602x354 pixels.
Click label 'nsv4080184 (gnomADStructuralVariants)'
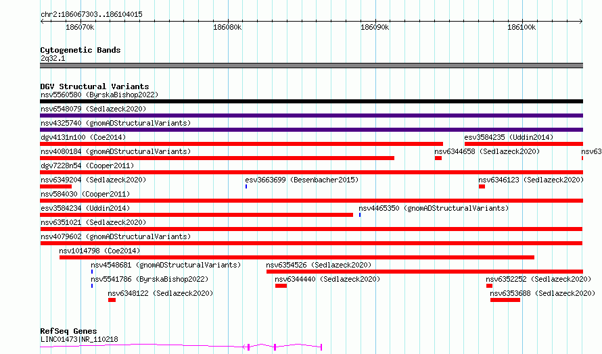click(116, 151)
